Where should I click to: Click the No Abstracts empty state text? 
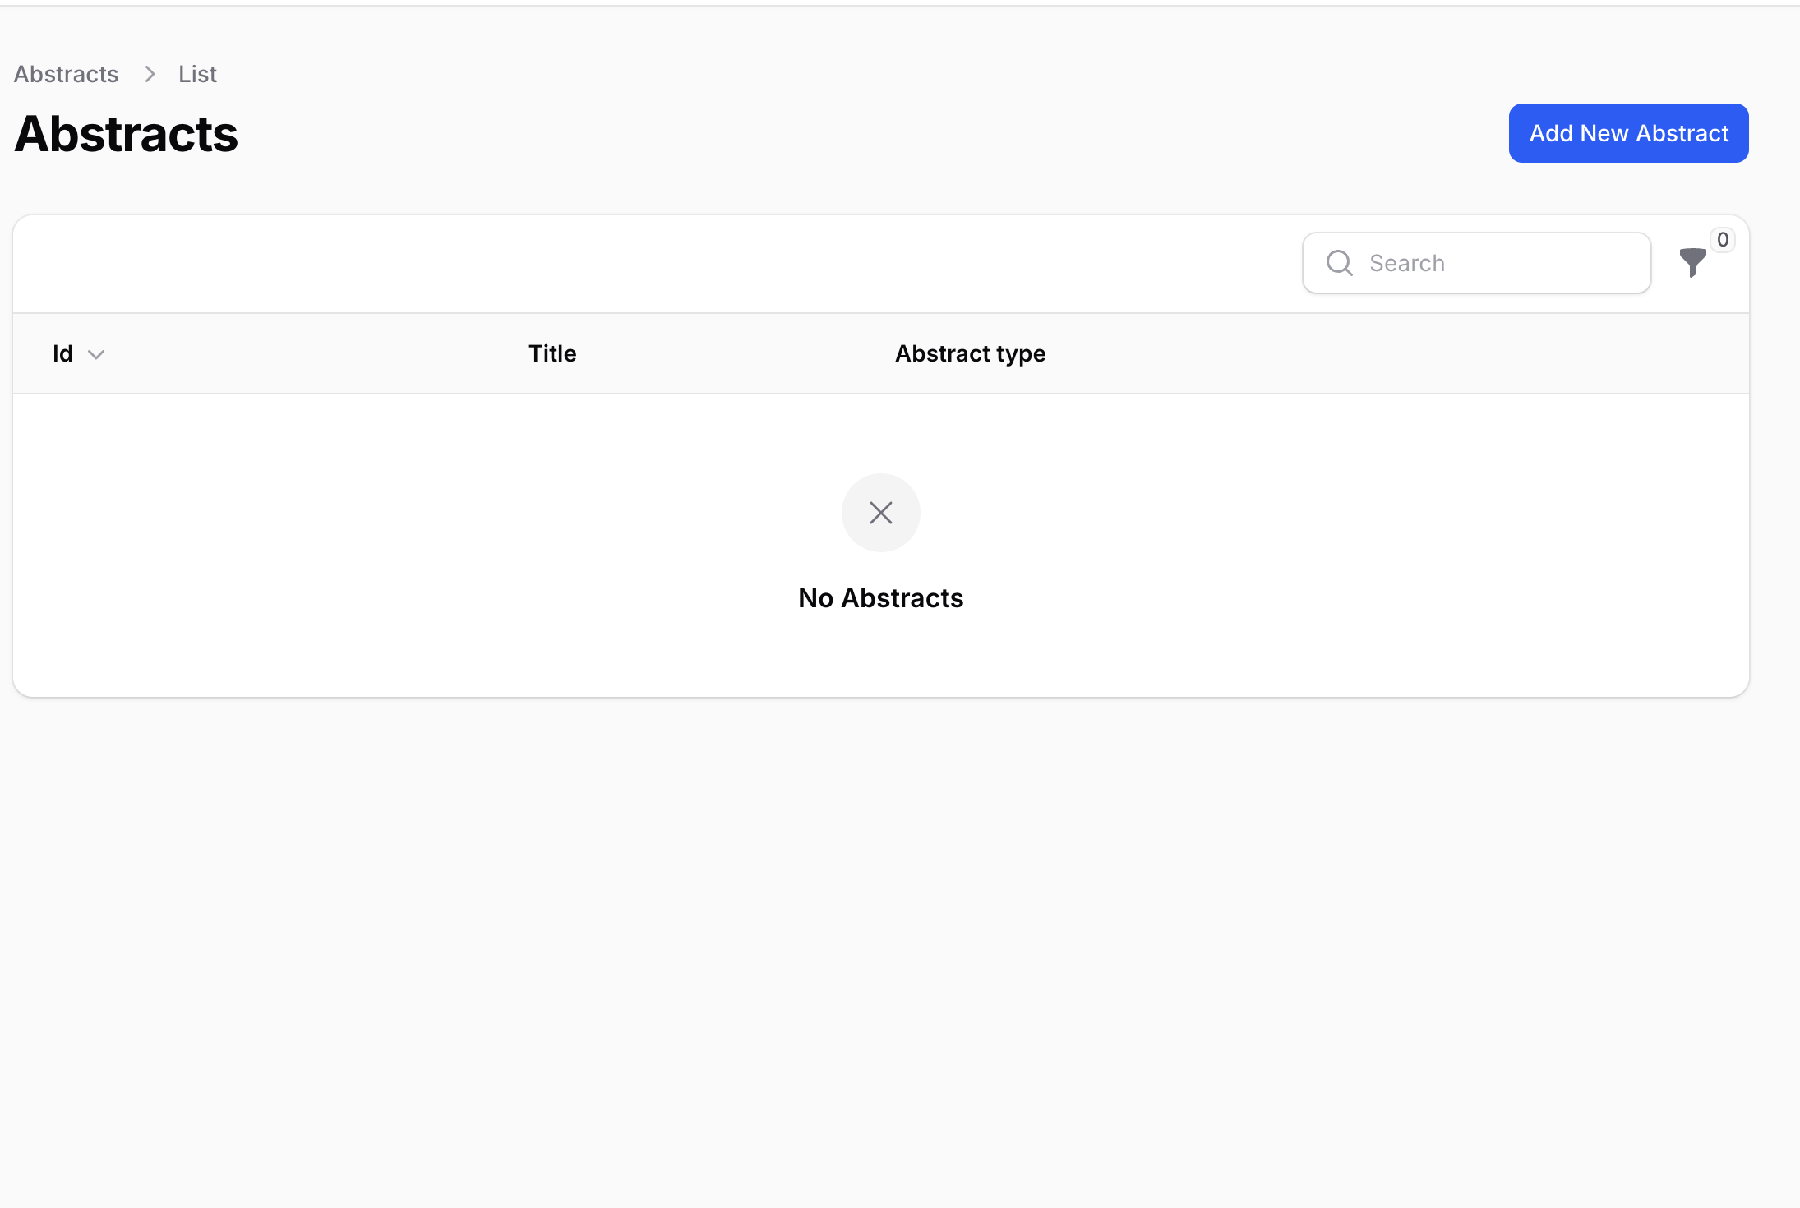tap(880, 597)
